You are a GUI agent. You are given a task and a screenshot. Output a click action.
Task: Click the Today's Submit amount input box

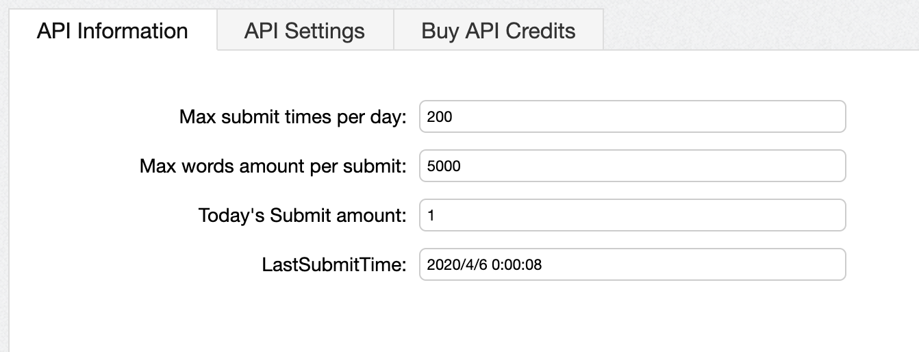pyautogui.click(x=632, y=215)
